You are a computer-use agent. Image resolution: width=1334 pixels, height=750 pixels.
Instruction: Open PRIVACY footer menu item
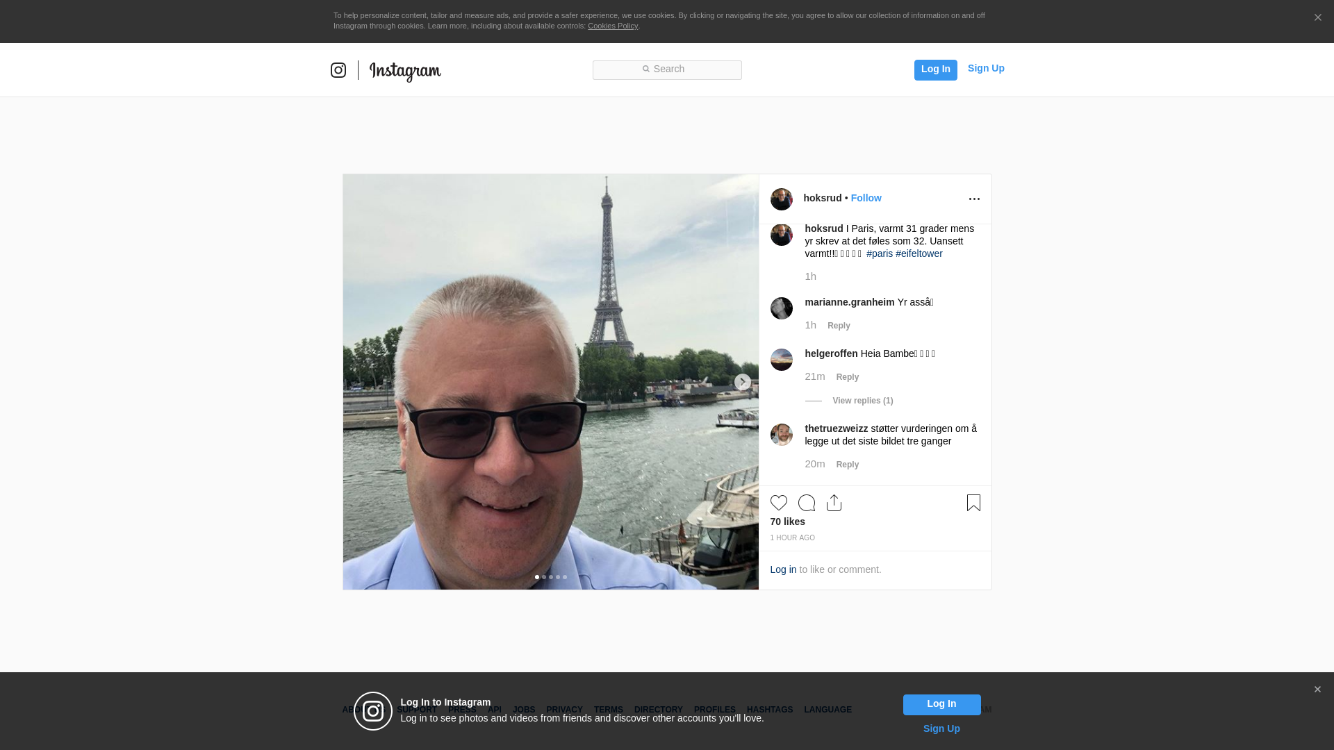[564, 710]
